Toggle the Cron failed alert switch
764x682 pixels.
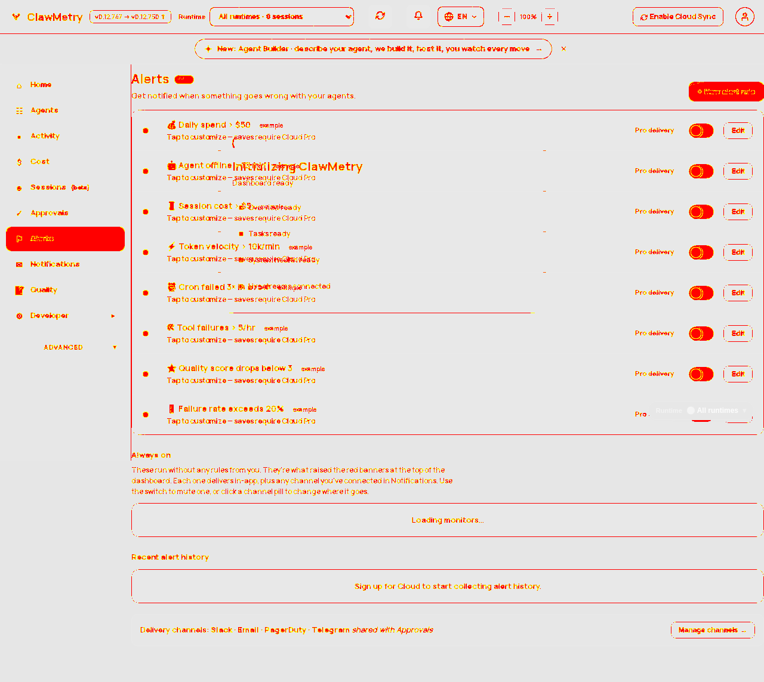coord(701,293)
